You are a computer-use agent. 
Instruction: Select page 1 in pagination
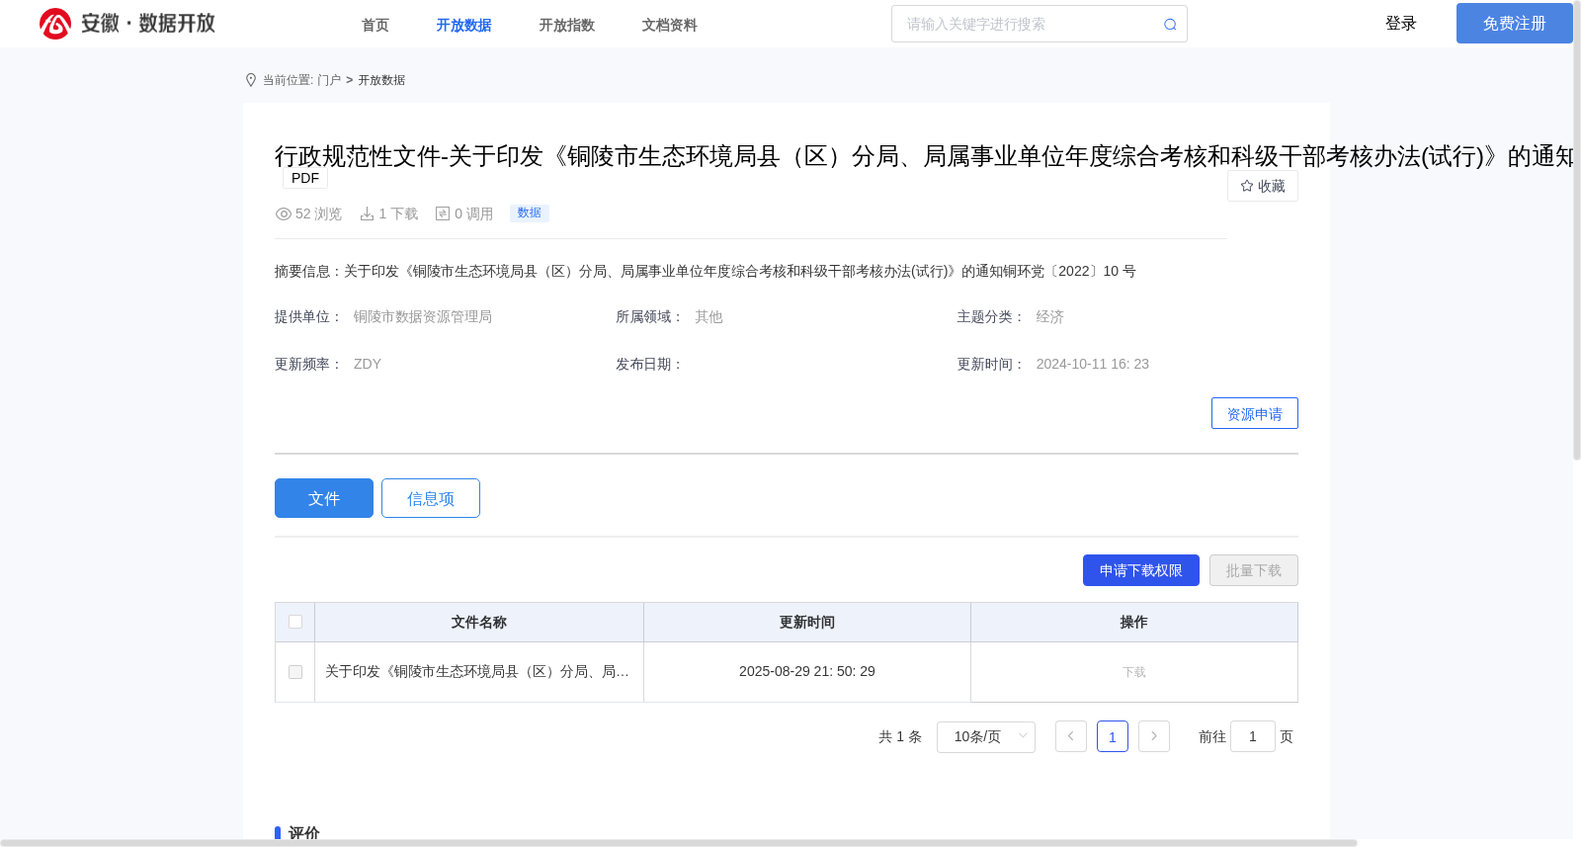coord(1113,736)
